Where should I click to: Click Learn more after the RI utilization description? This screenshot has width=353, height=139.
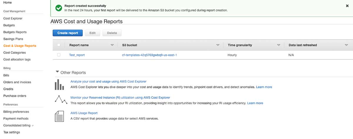pyautogui.click(x=255, y=103)
